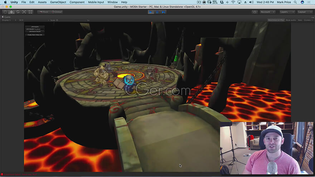Click the Wi-Fi status icon

233,2
